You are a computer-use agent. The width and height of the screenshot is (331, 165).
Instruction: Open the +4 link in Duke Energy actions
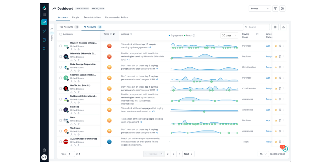157,69
